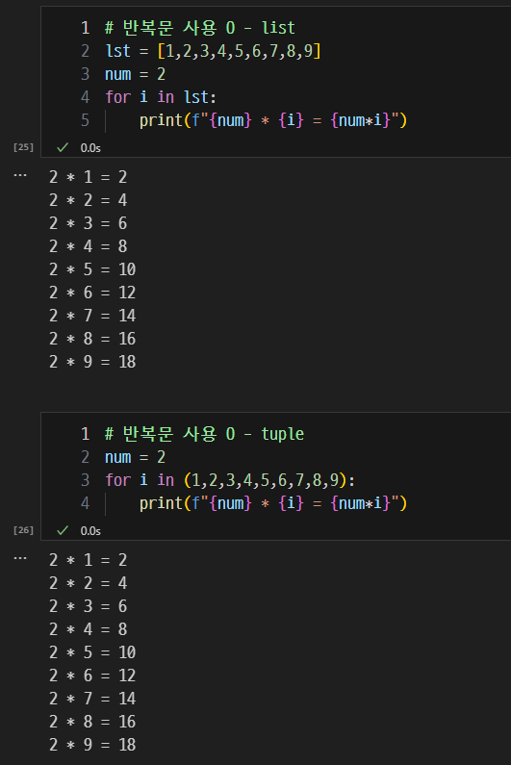
Task: Click the print statement on line 5 of the list cell
Action: pyautogui.click(x=273, y=120)
